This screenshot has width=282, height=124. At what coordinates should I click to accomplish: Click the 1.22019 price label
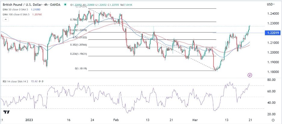click(x=273, y=33)
